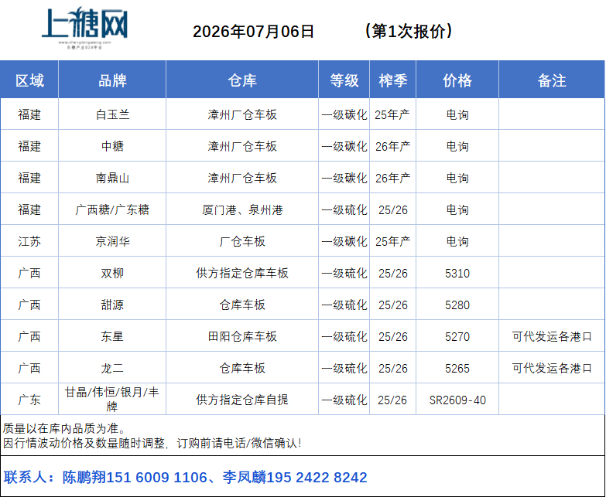Screen dimensions: 606x497
Task: Click 电询 in the 京润华 row
Action: pos(457,241)
